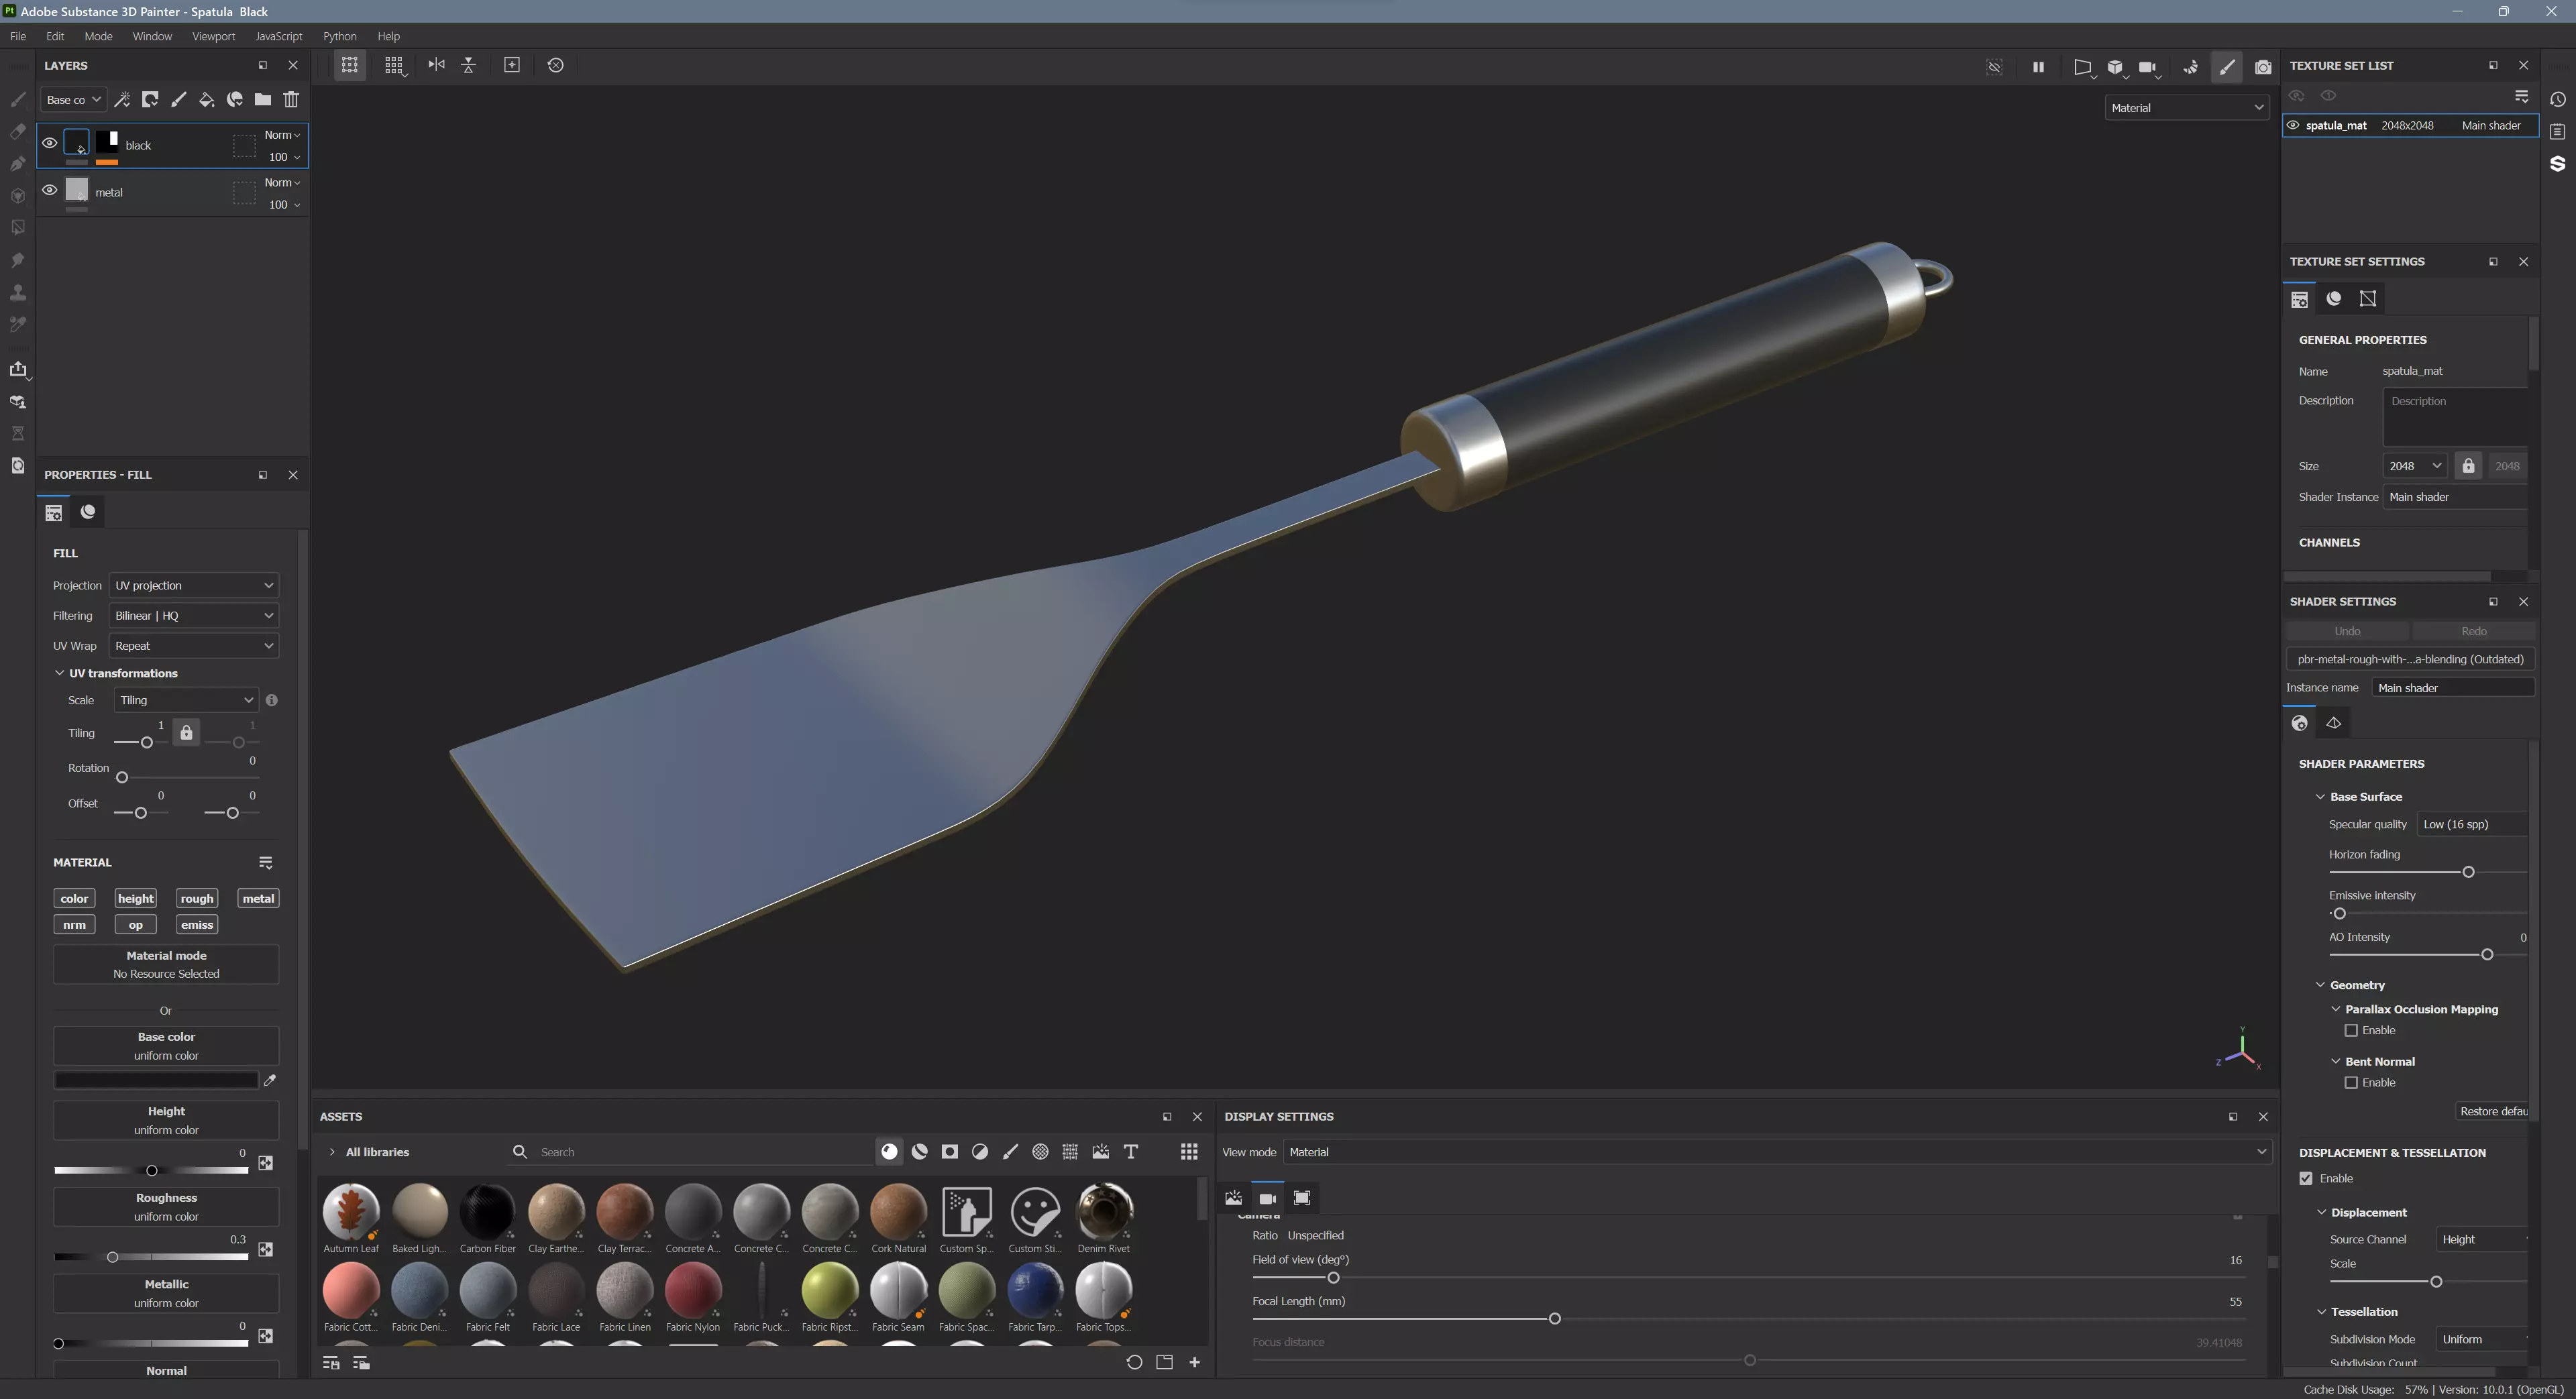This screenshot has height=1399, width=2576.
Task: Uncheck Displacement & Tessellation Enable checkbox
Action: [x=2306, y=1178]
